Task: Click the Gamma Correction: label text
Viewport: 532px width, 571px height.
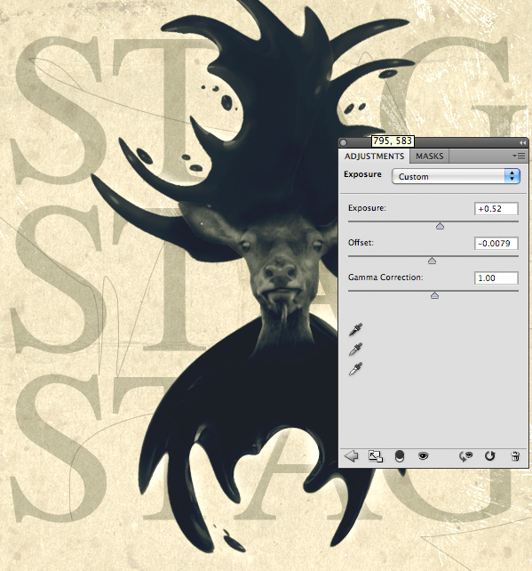Action: tap(385, 277)
